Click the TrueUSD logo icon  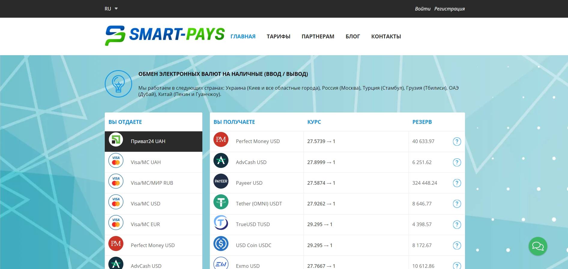(x=221, y=223)
